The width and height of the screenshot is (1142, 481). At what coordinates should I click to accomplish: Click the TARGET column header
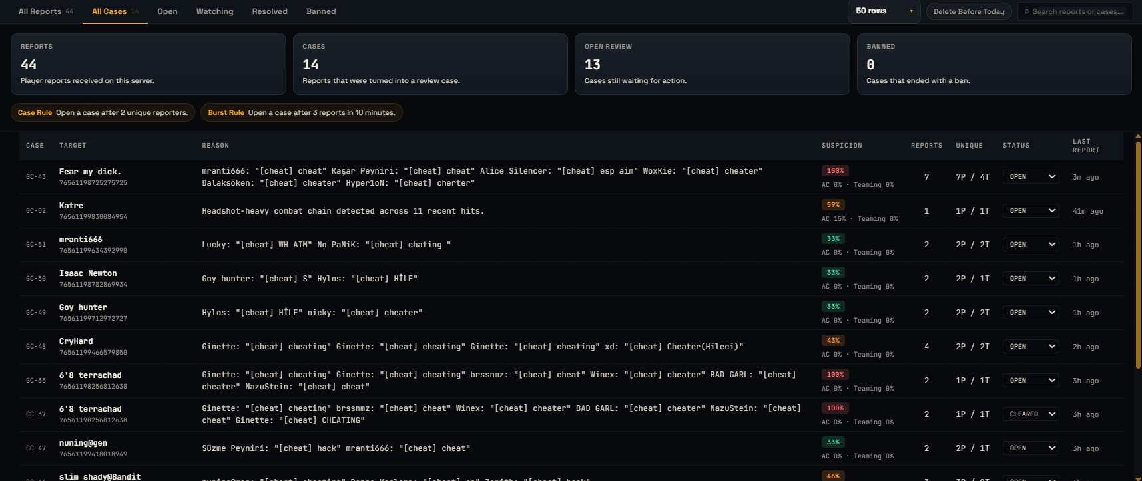[x=73, y=146]
